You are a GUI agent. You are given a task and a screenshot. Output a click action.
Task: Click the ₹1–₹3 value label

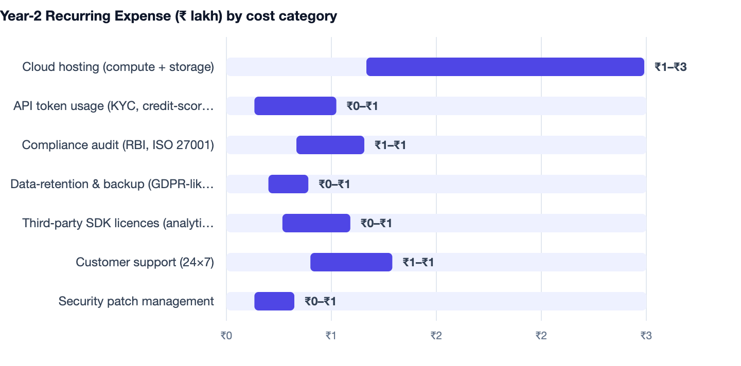pos(671,67)
